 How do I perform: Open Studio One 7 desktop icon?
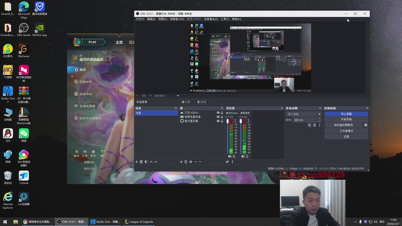click(x=8, y=94)
